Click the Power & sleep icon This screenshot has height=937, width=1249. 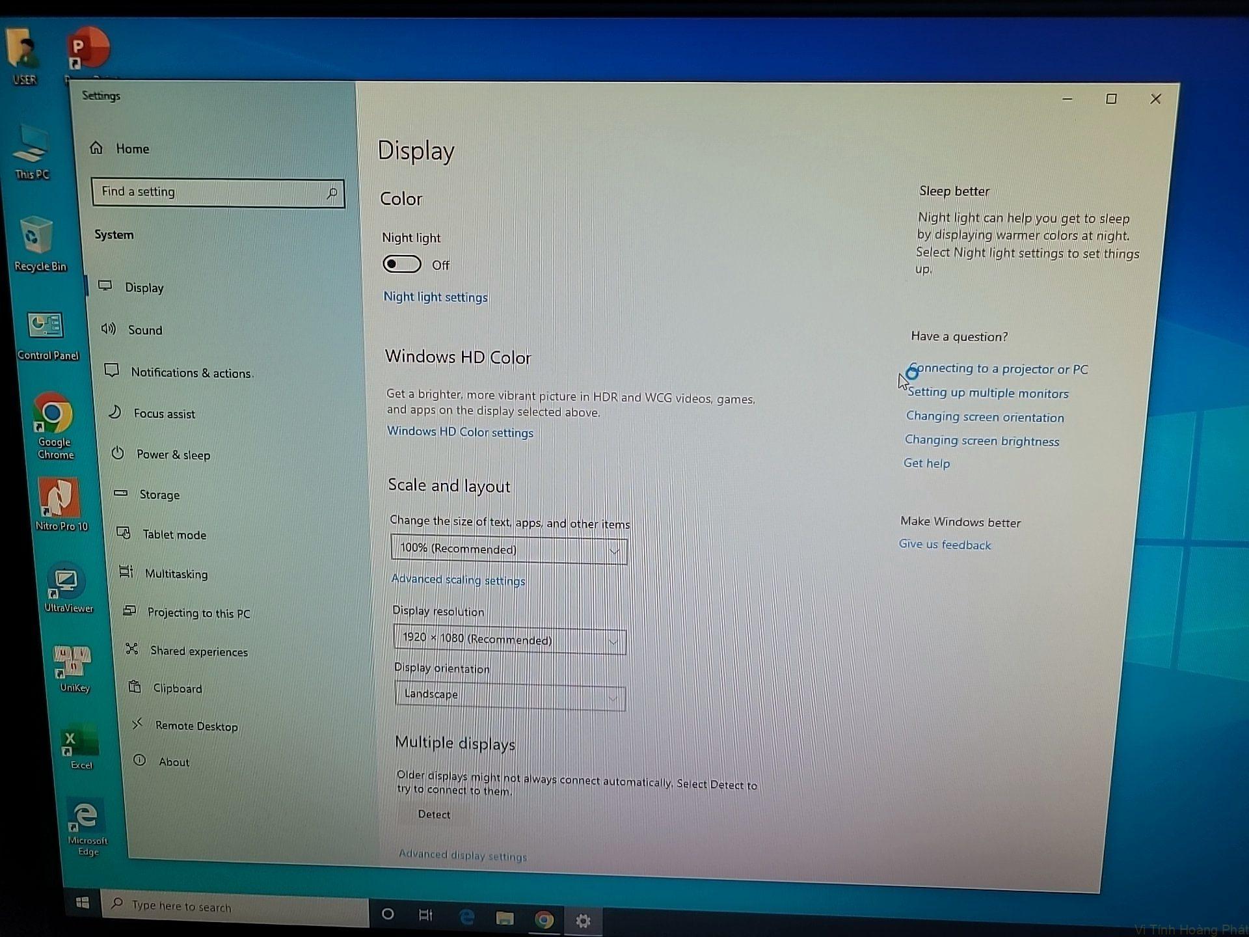[x=118, y=453]
